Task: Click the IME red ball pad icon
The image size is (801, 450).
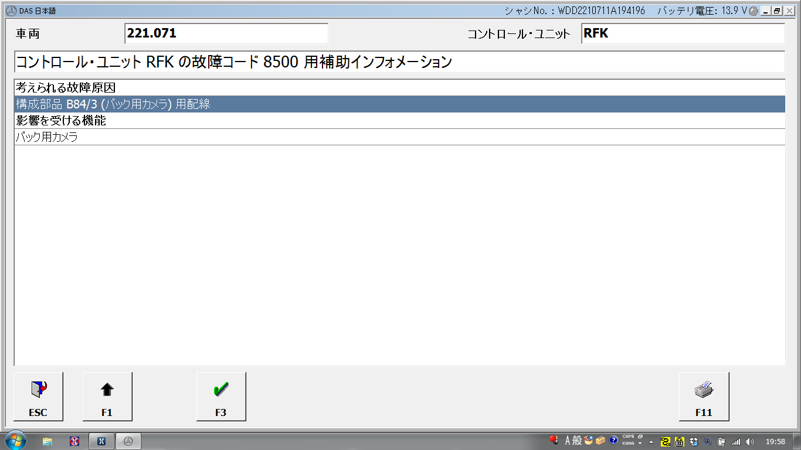Action: [x=554, y=440]
